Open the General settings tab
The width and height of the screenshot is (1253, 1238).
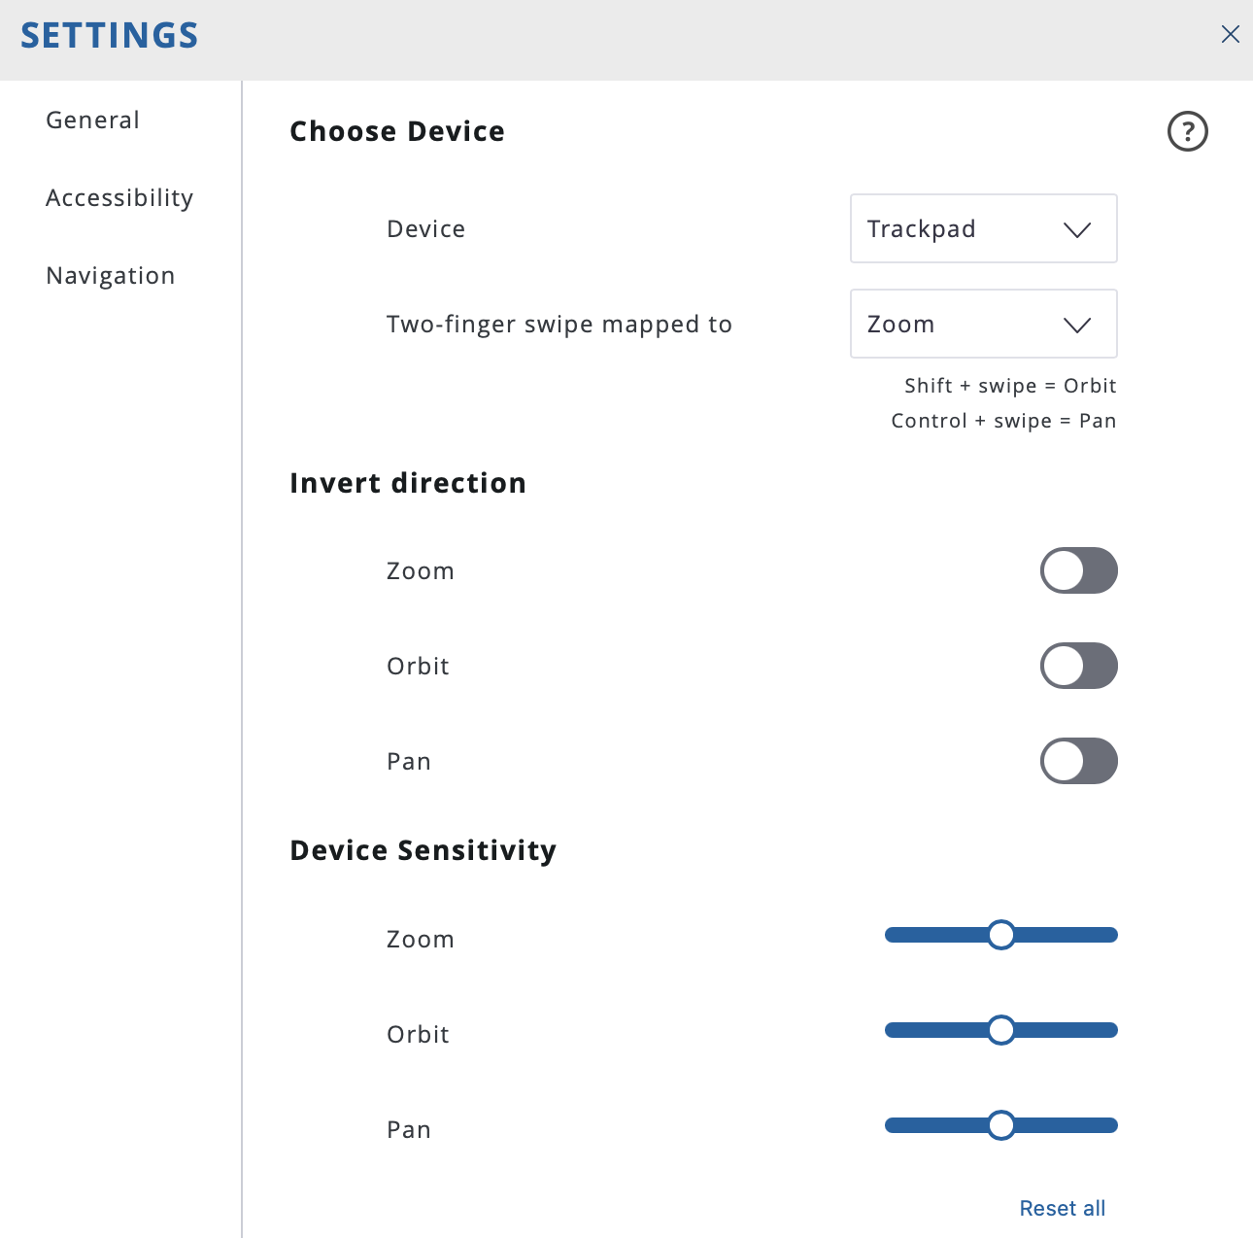tap(93, 120)
